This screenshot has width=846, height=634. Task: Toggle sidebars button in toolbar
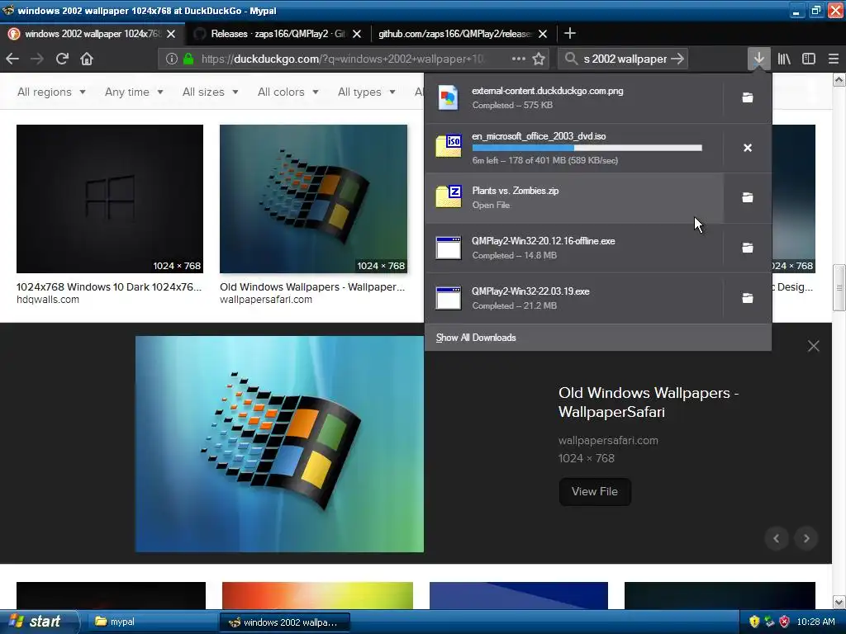808,59
